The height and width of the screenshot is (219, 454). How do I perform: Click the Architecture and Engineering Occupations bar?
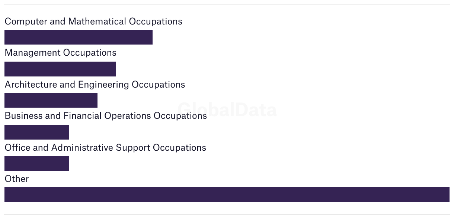51,100
